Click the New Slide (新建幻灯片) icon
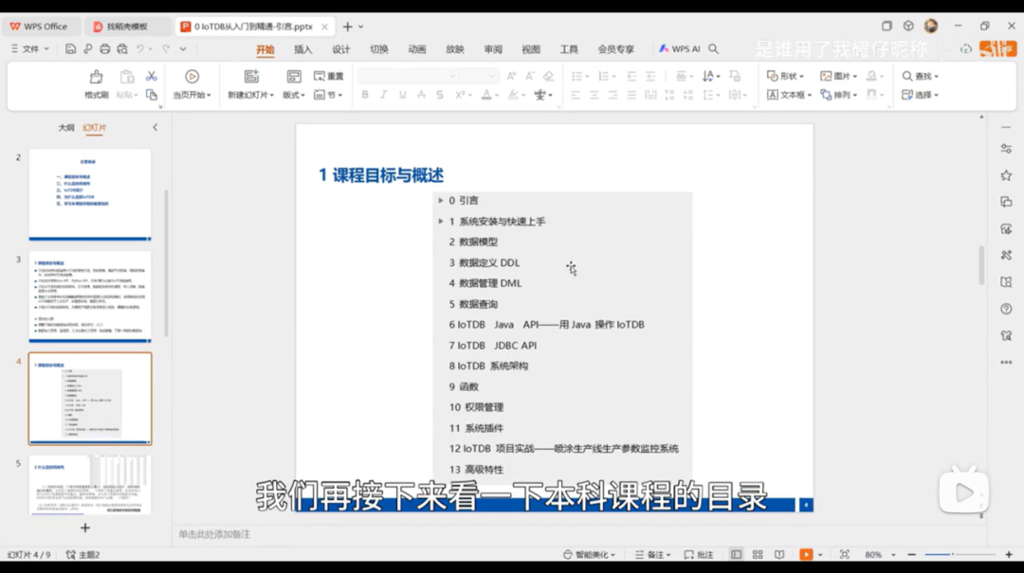1024x573 pixels. click(250, 77)
